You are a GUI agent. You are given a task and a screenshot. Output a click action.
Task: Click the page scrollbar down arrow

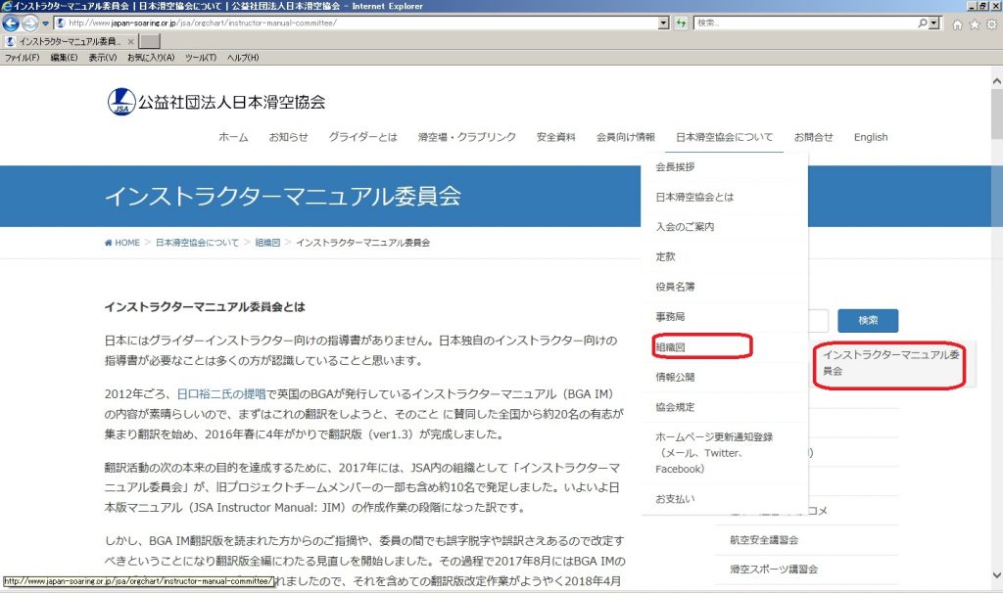(x=996, y=574)
